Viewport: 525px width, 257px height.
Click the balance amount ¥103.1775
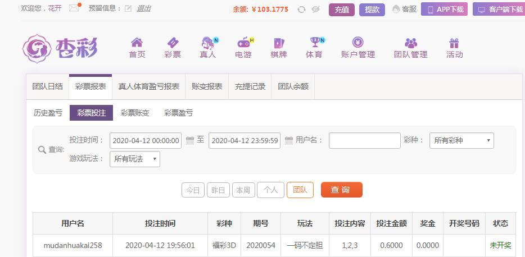tap(270, 10)
